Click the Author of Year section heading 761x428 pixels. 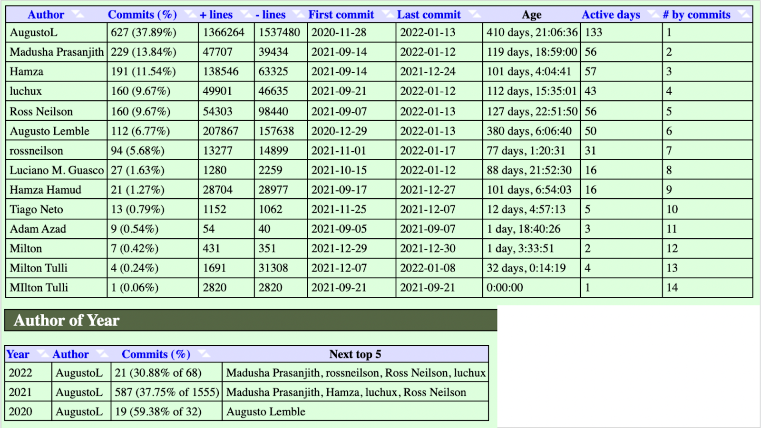[251, 321]
